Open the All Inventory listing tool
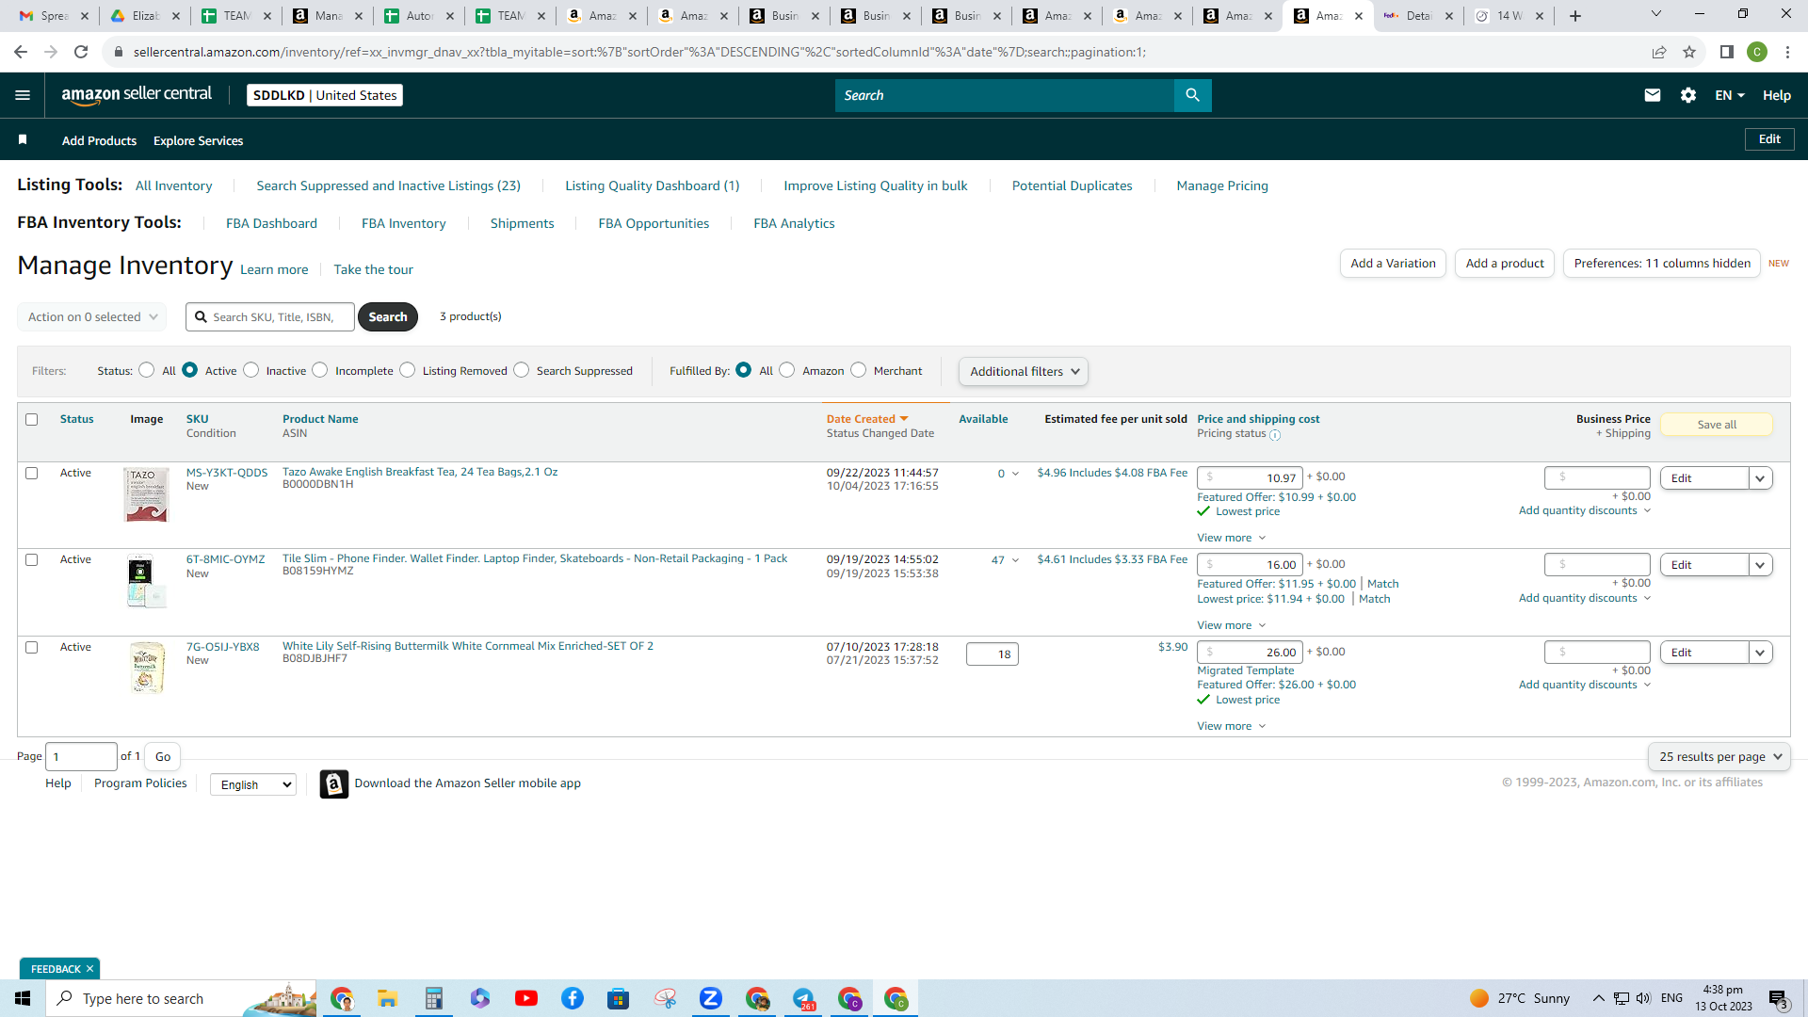The width and height of the screenshot is (1808, 1017). (x=174, y=186)
